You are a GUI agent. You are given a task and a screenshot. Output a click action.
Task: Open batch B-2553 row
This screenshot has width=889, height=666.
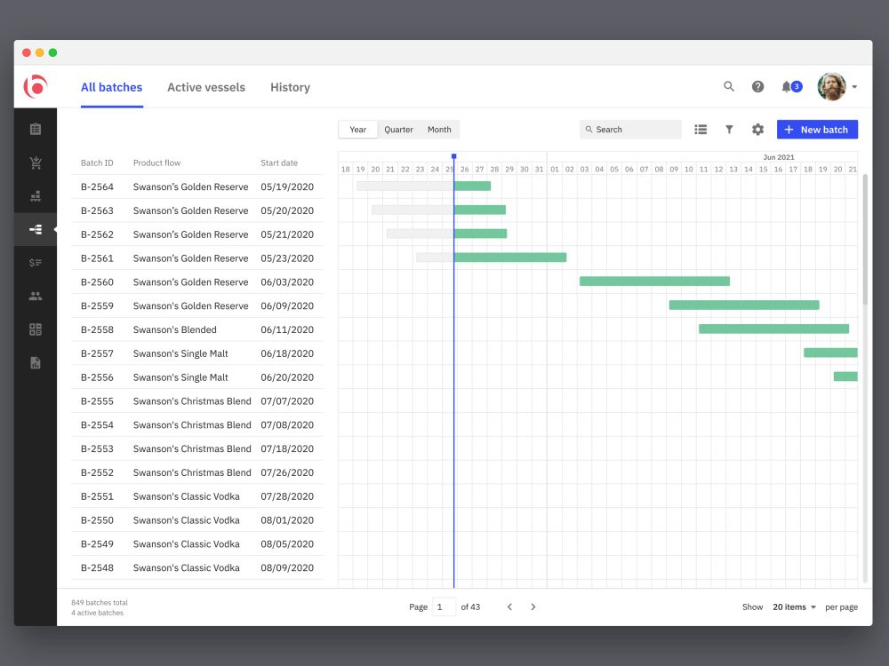point(197,448)
